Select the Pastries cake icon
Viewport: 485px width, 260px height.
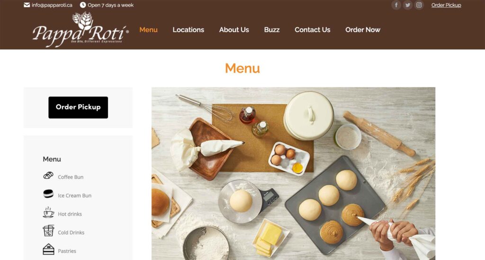(48, 249)
